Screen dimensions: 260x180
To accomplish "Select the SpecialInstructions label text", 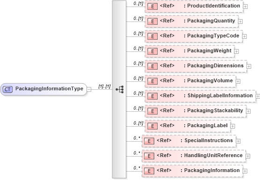I will (x=209, y=140).
